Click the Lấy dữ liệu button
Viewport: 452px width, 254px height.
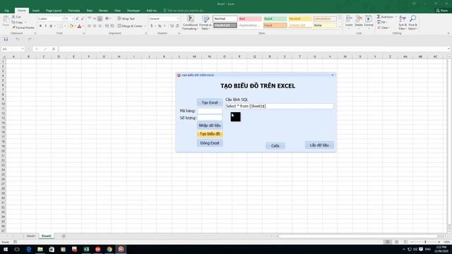(x=319, y=145)
